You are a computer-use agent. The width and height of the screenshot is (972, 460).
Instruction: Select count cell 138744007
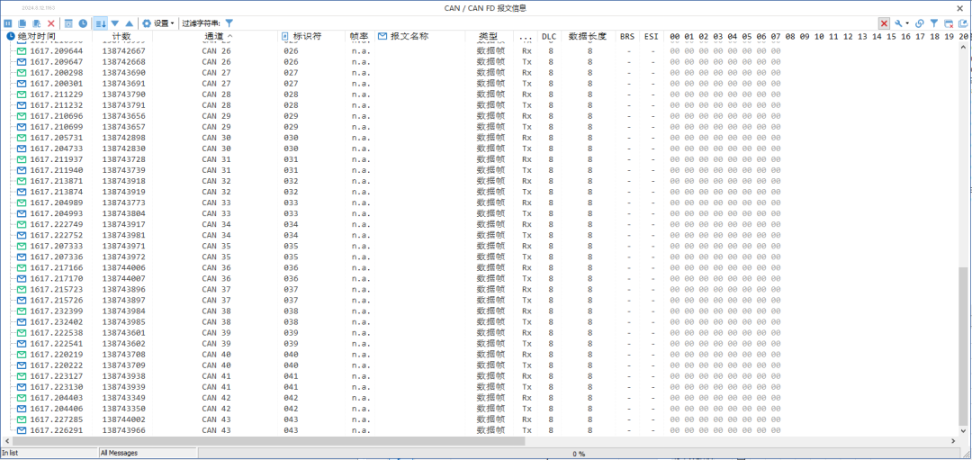pos(124,279)
